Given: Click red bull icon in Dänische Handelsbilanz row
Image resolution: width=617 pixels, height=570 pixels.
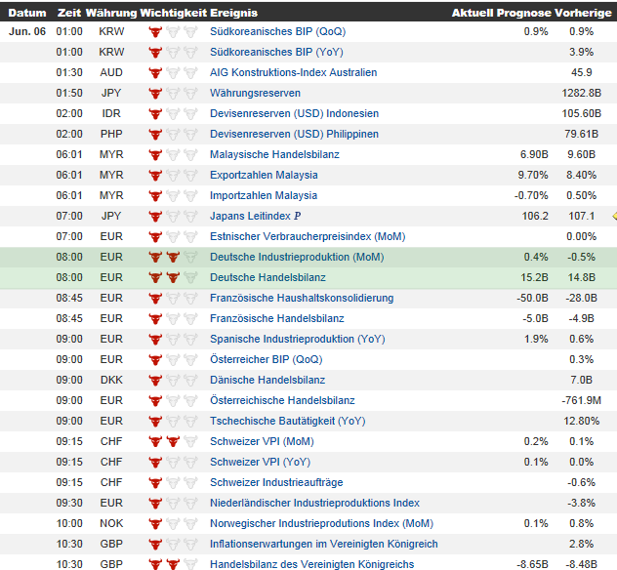Looking at the screenshot, I should (155, 380).
